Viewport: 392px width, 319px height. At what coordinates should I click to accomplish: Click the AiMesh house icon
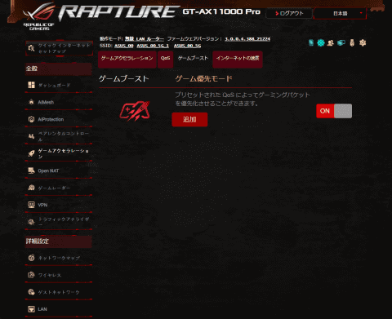[x=31, y=102]
